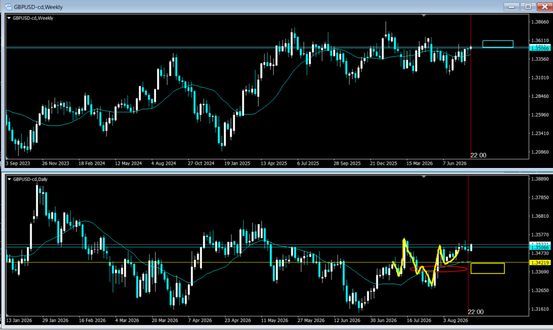Click the chart shift marker atop weekly chart
553x330 pixels.
[423, 16]
